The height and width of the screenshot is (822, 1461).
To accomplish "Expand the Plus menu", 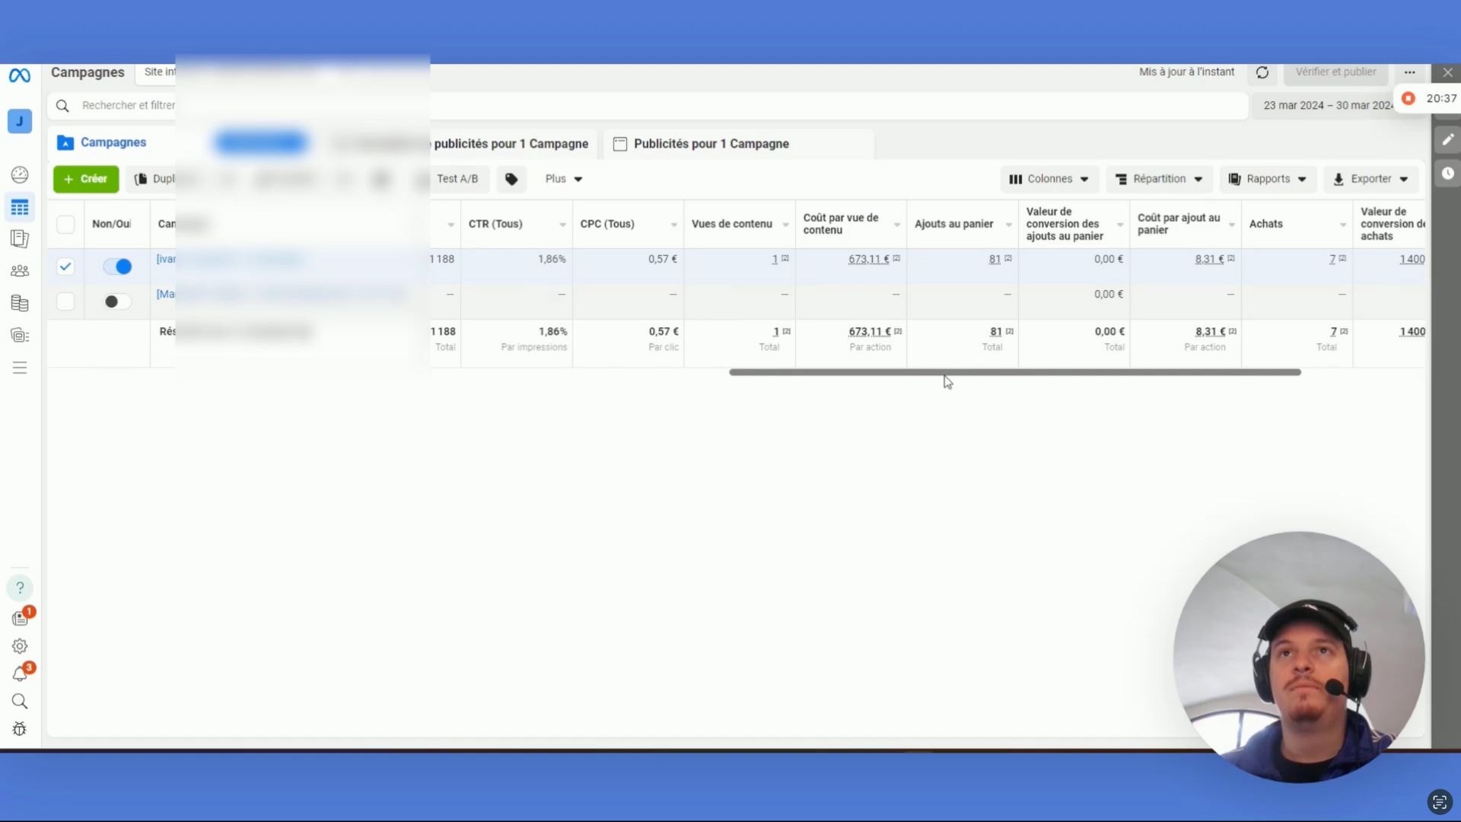I will click(564, 179).
